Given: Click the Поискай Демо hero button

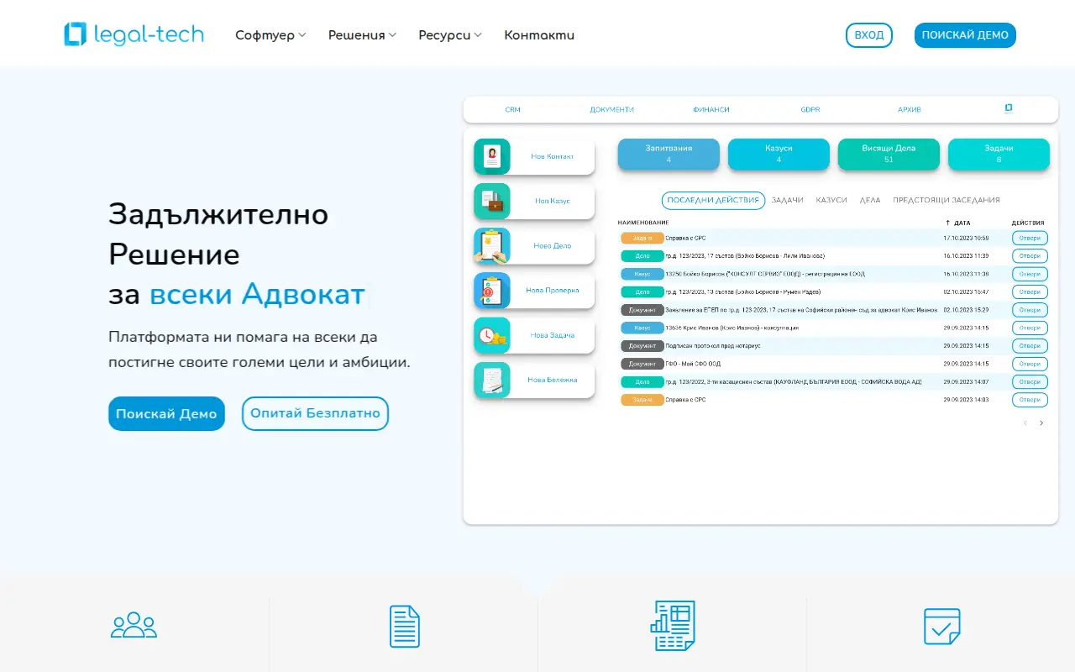Looking at the screenshot, I should click(166, 413).
